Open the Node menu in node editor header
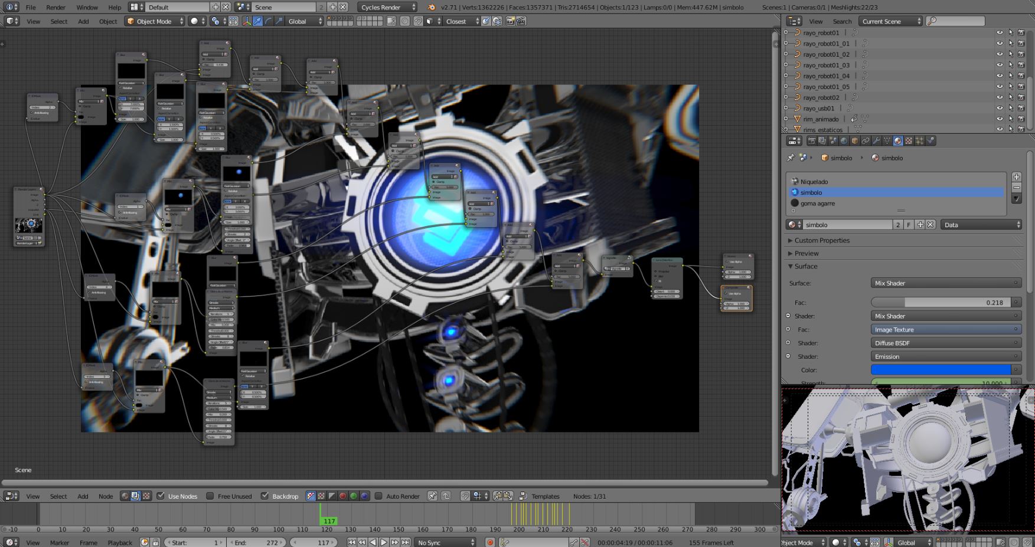 (x=106, y=496)
